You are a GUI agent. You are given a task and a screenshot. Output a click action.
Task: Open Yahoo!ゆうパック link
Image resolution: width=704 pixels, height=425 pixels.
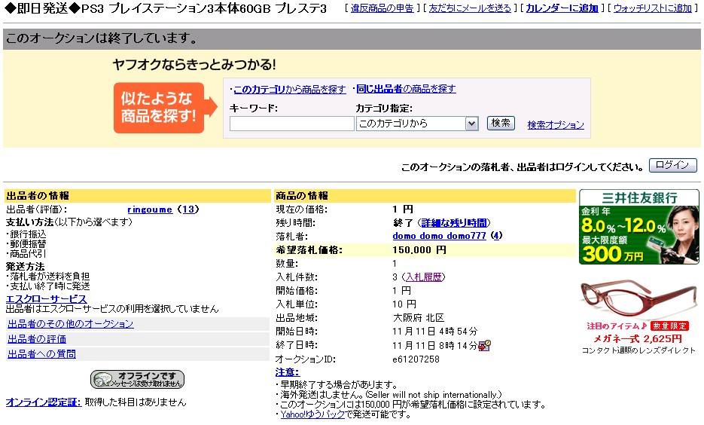tap(312, 414)
